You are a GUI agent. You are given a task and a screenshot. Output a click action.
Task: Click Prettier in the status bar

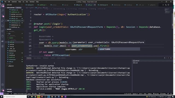163,94
